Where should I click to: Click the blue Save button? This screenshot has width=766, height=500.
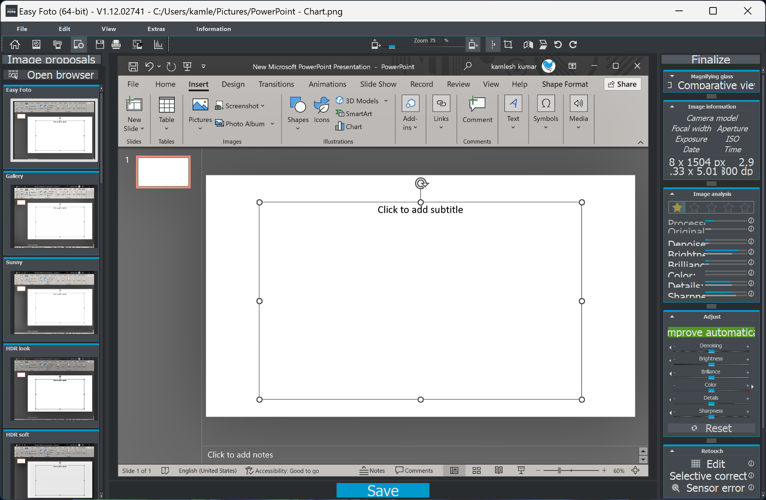[x=383, y=491]
